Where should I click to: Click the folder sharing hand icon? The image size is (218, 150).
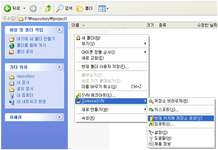point(12,52)
